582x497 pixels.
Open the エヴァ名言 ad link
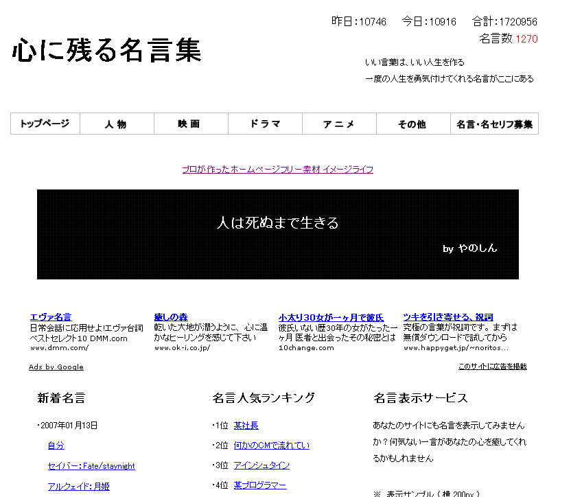50,317
